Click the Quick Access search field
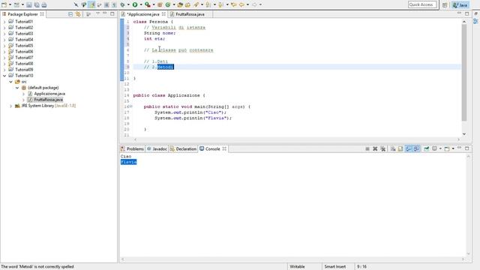The height and width of the screenshot is (270, 480). coord(422,4)
